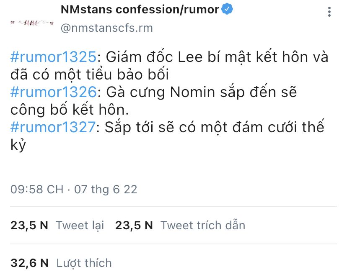Open the Lượt thích list
This screenshot has width=347, height=277.
point(84,263)
